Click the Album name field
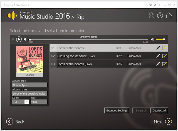Screen dimensions: 178x131 30,94
